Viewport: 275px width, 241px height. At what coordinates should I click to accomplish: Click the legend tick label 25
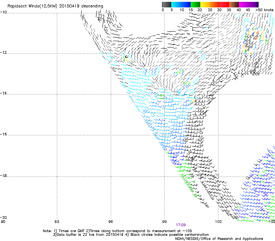point(210,10)
